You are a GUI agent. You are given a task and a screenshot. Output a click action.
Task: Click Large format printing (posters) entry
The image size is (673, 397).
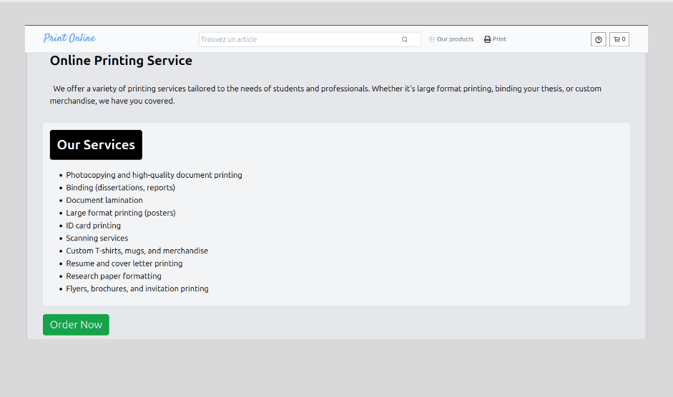click(120, 213)
